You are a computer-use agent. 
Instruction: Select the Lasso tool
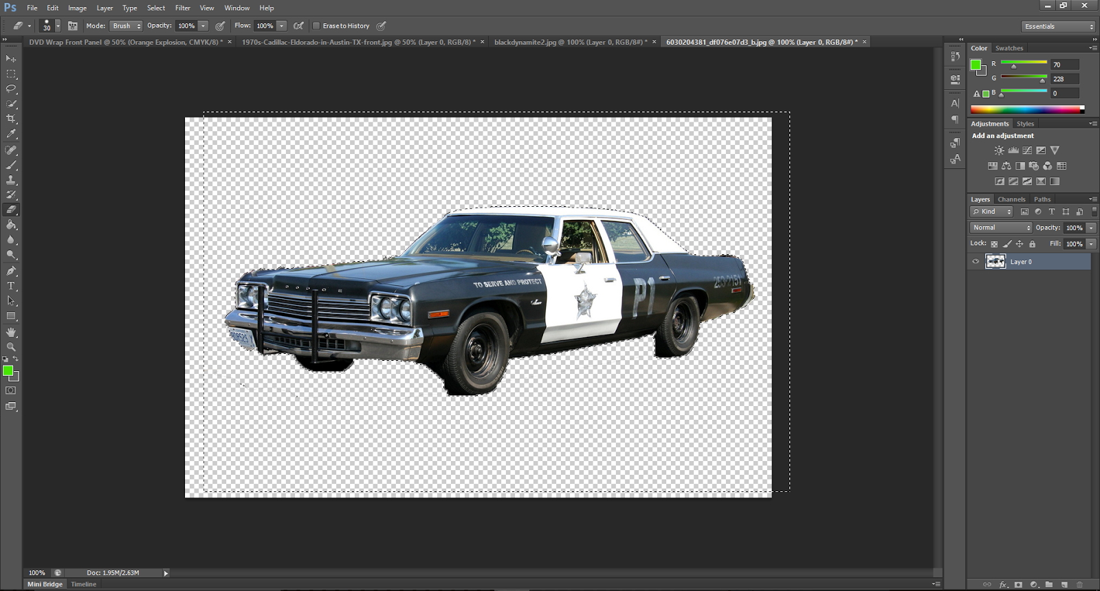coord(11,89)
